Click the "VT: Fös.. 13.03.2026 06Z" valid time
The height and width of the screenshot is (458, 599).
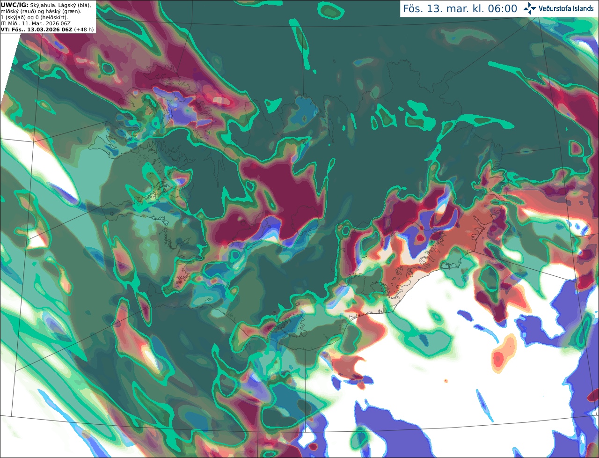pos(37,30)
